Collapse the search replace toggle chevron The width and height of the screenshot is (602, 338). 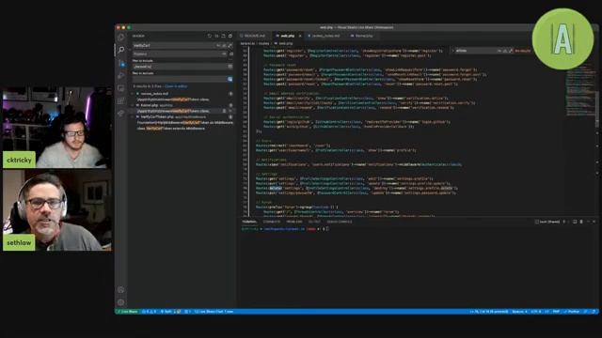(130, 50)
